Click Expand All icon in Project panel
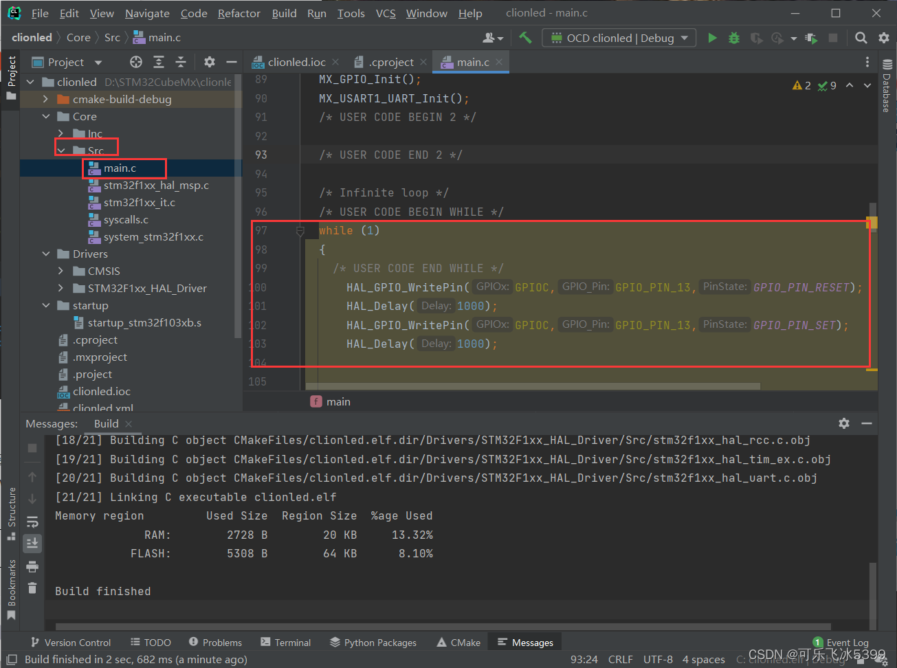897x668 pixels. point(159,62)
